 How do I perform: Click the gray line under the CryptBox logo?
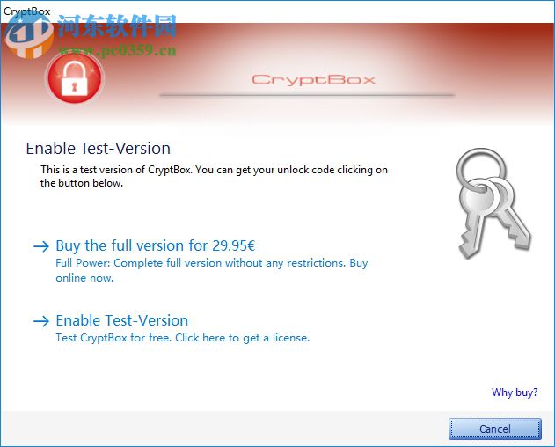308,95
